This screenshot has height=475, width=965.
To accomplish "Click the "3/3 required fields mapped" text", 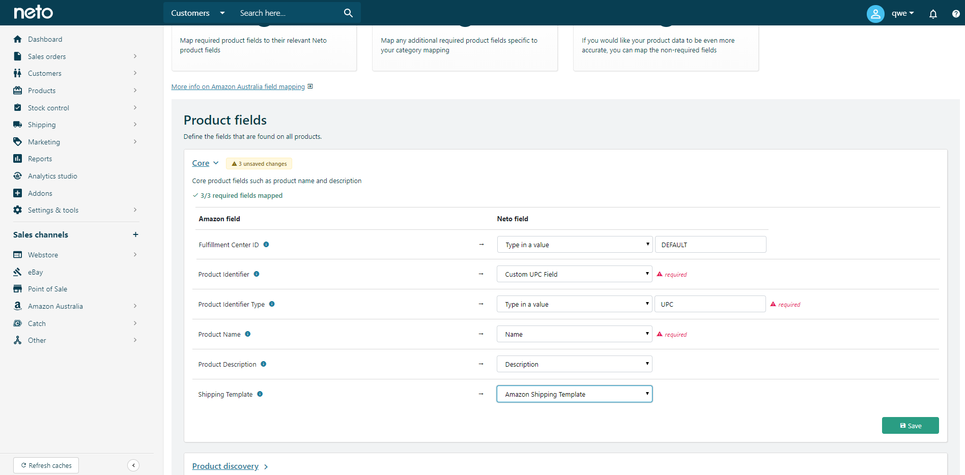I will click(x=241, y=196).
